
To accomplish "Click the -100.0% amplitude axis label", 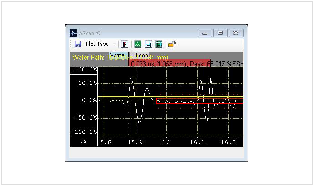I will (84, 132).
